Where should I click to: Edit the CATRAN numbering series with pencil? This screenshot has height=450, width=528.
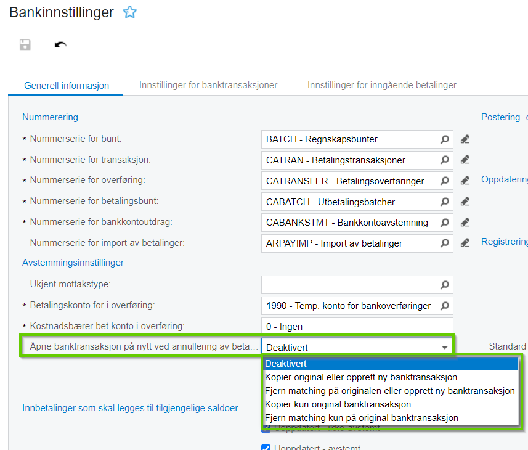[465, 160]
